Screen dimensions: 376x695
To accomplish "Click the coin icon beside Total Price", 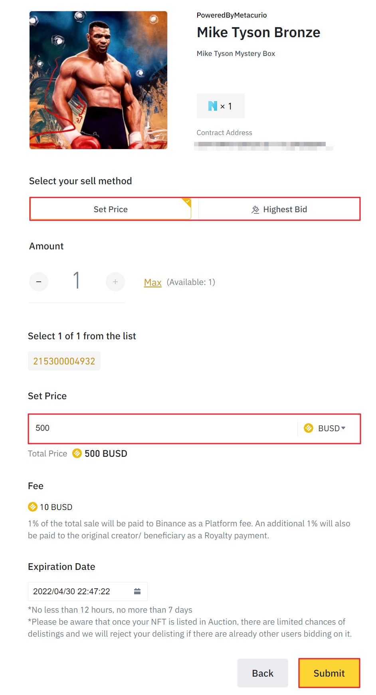I will pyautogui.click(x=77, y=453).
